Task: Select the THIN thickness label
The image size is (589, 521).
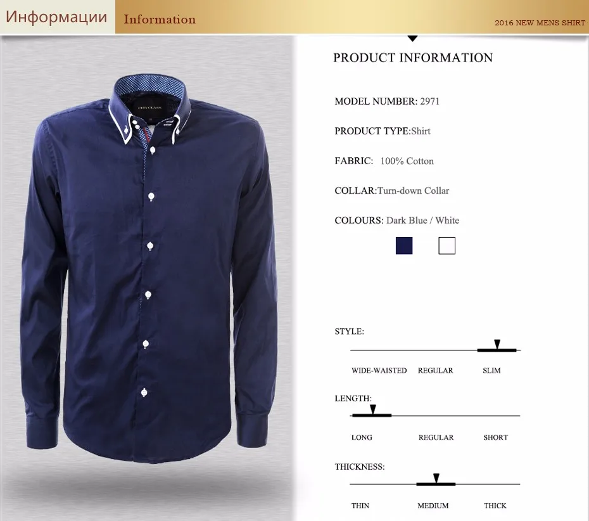Action: tap(360, 506)
